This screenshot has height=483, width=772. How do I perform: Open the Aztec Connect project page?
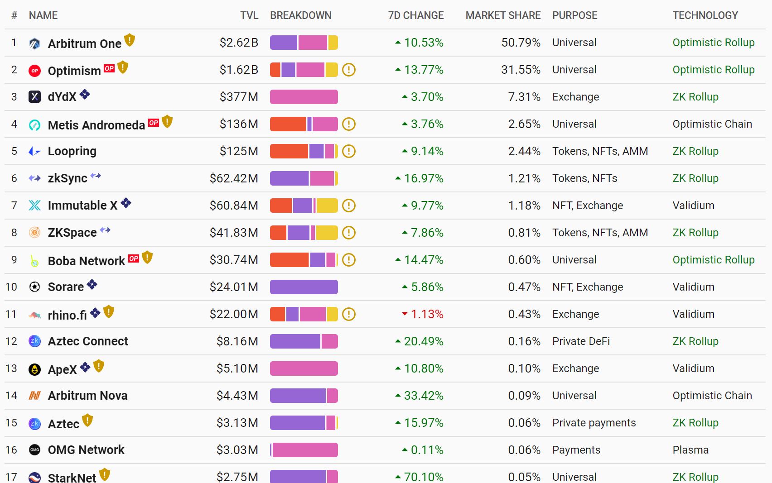pos(88,341)
